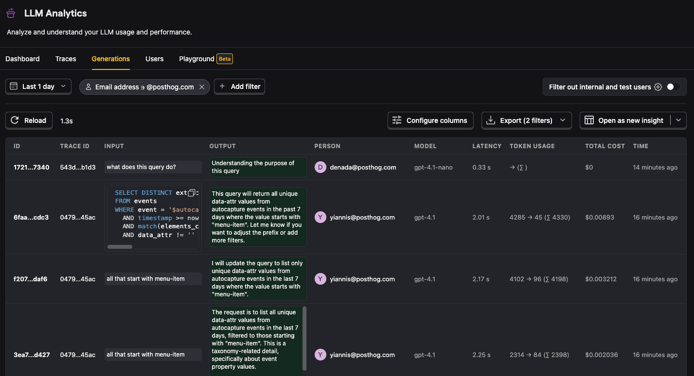Click the D avatar for denada

pyautogui.click(x=320, y=167)
